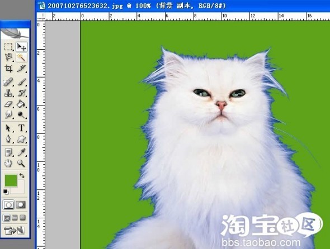Select the Zoom magnifier tool
330x249 pixels.
[21, 163]
